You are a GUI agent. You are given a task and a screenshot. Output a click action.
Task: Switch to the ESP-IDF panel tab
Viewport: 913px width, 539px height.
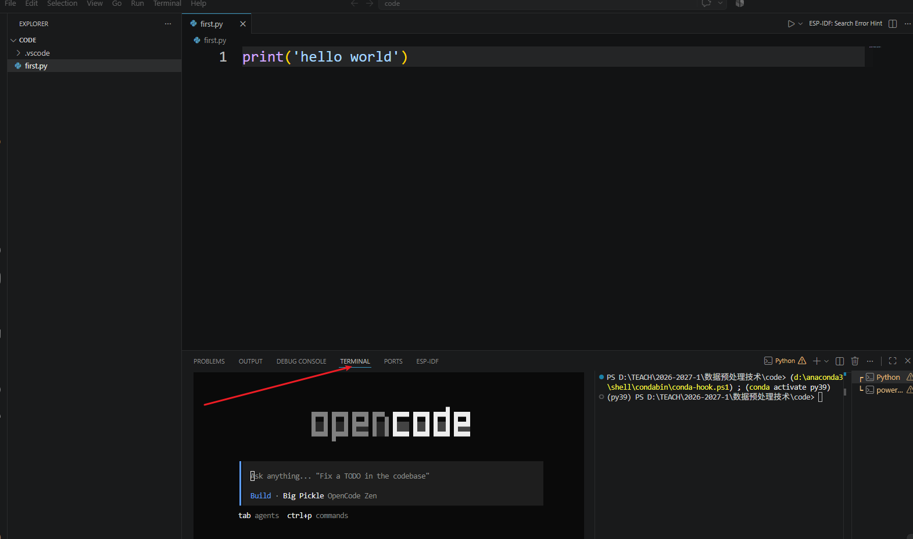pos(427,361)
